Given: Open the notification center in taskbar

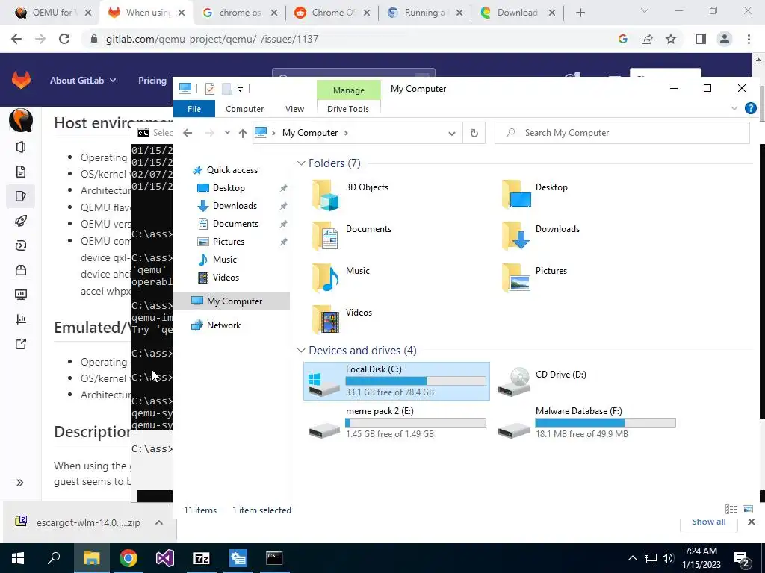Looking at the screenshot, I should (742, 559).
